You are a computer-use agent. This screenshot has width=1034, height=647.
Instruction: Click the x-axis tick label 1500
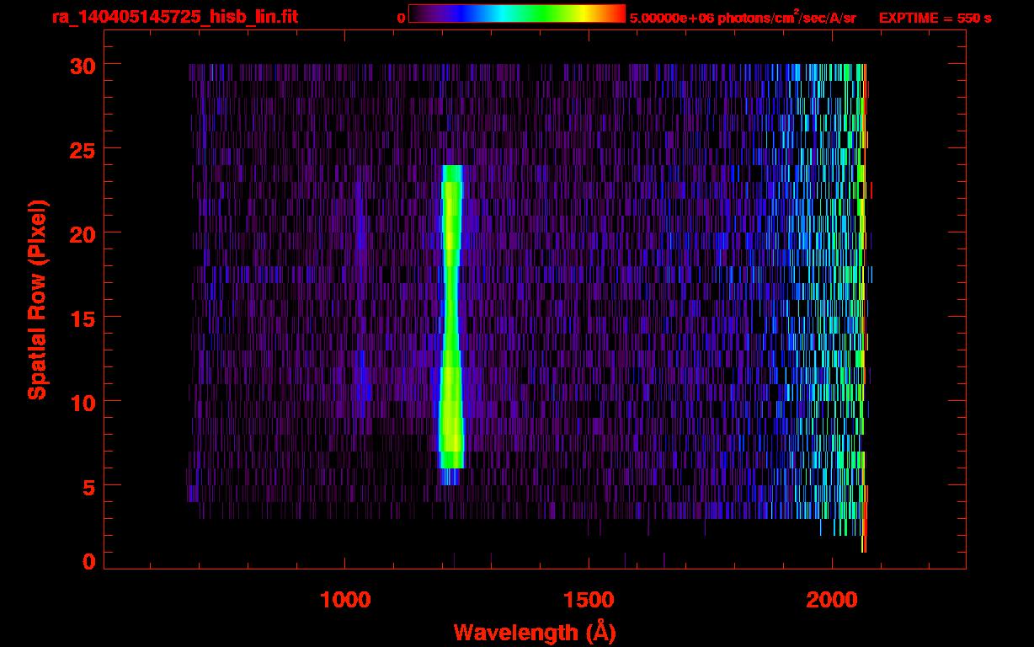click(589, 600)
